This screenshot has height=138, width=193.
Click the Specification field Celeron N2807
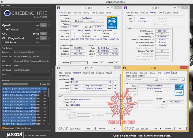(x=95, y=30)
